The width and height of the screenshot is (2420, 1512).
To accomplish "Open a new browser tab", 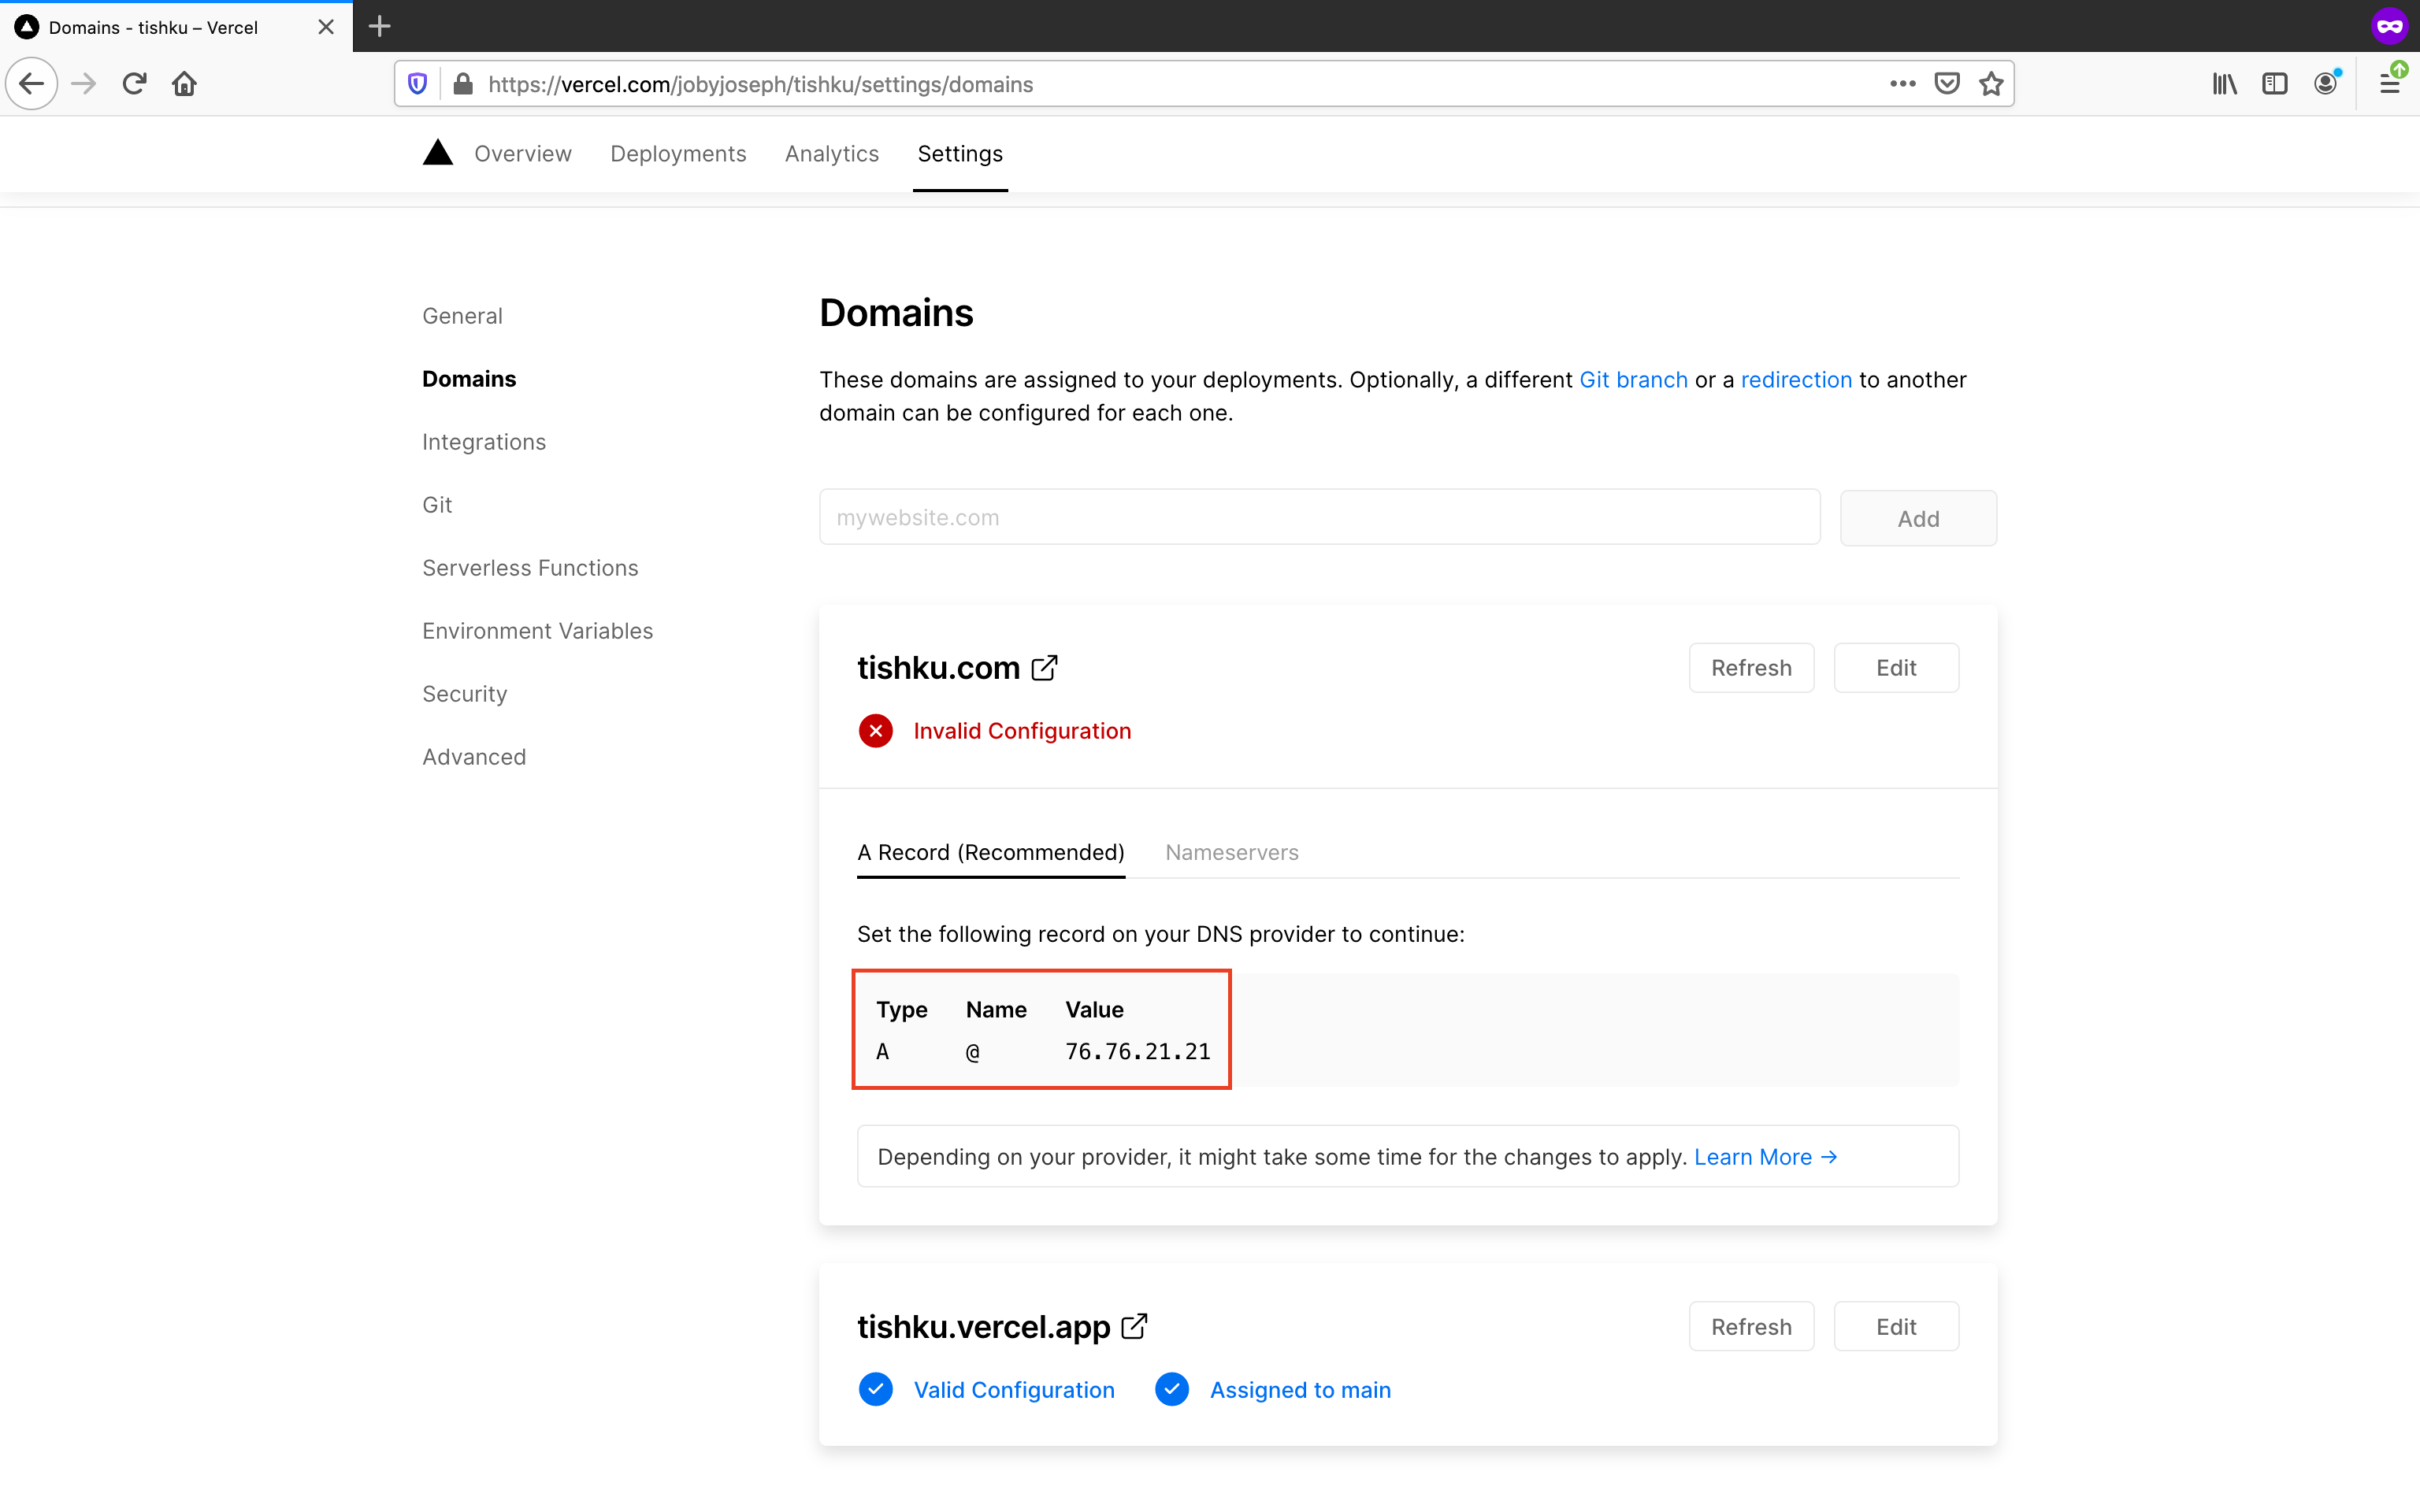I will point(379,26).
